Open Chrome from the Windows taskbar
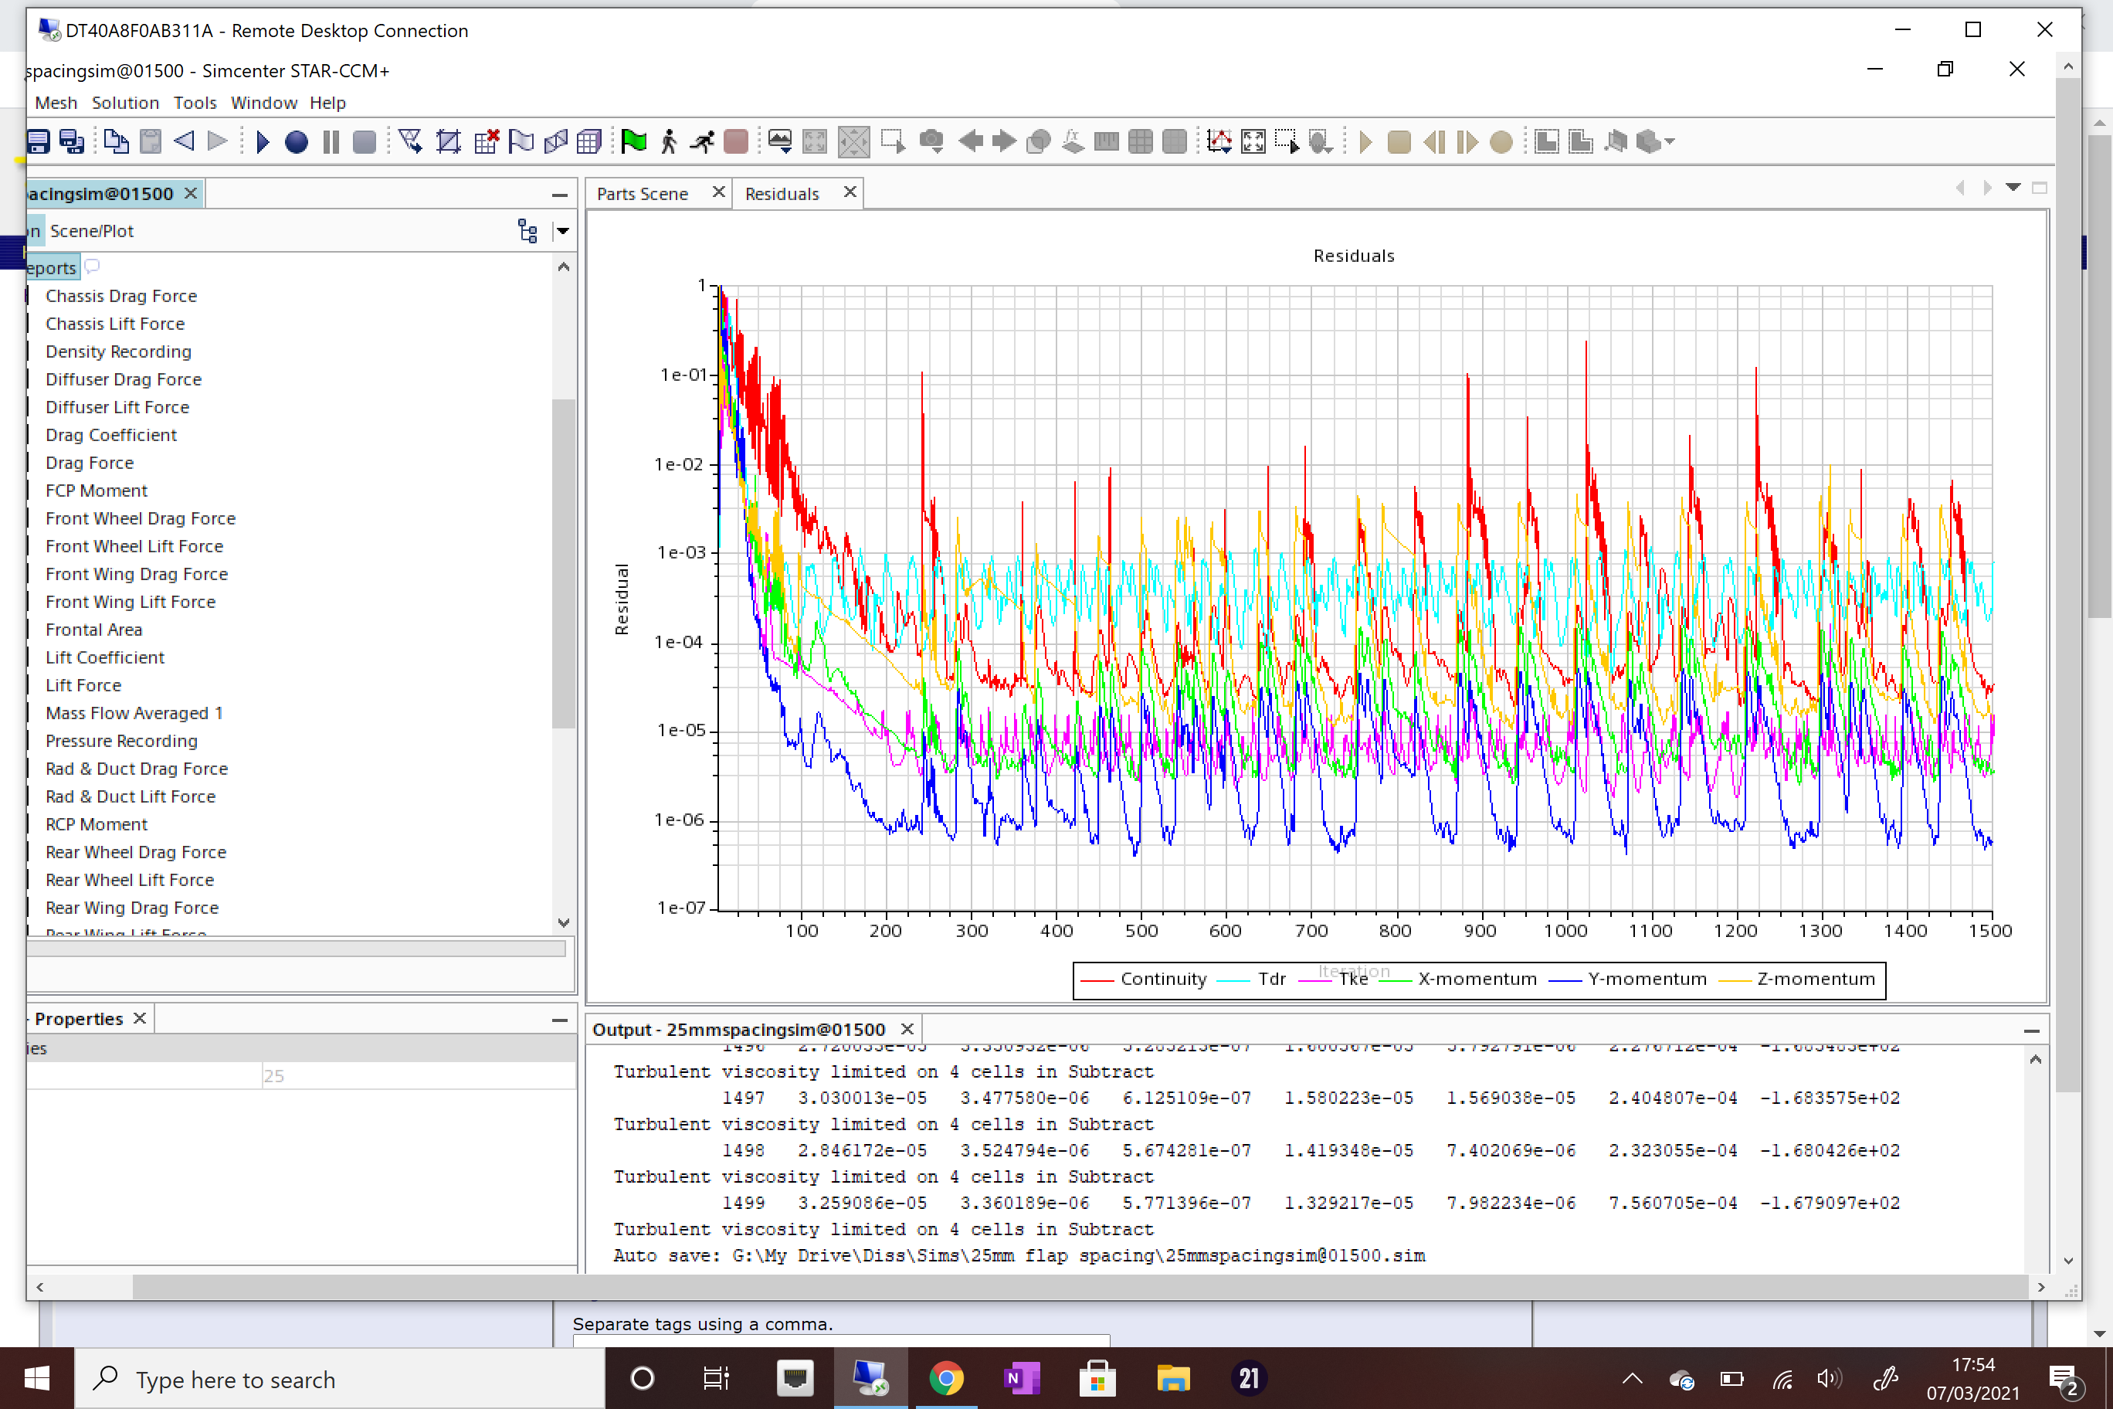The width and height of the screenshot is (2113, 1409). click(x=945, y=1377)
